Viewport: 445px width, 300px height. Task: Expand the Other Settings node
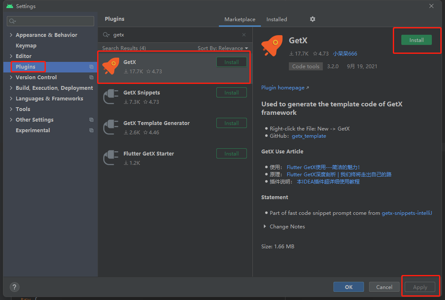[11, 119]
